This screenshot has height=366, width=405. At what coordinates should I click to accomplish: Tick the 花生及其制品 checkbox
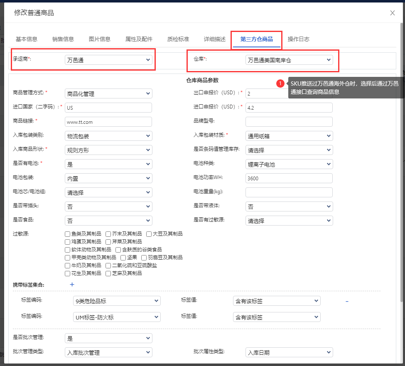[68, 273]
